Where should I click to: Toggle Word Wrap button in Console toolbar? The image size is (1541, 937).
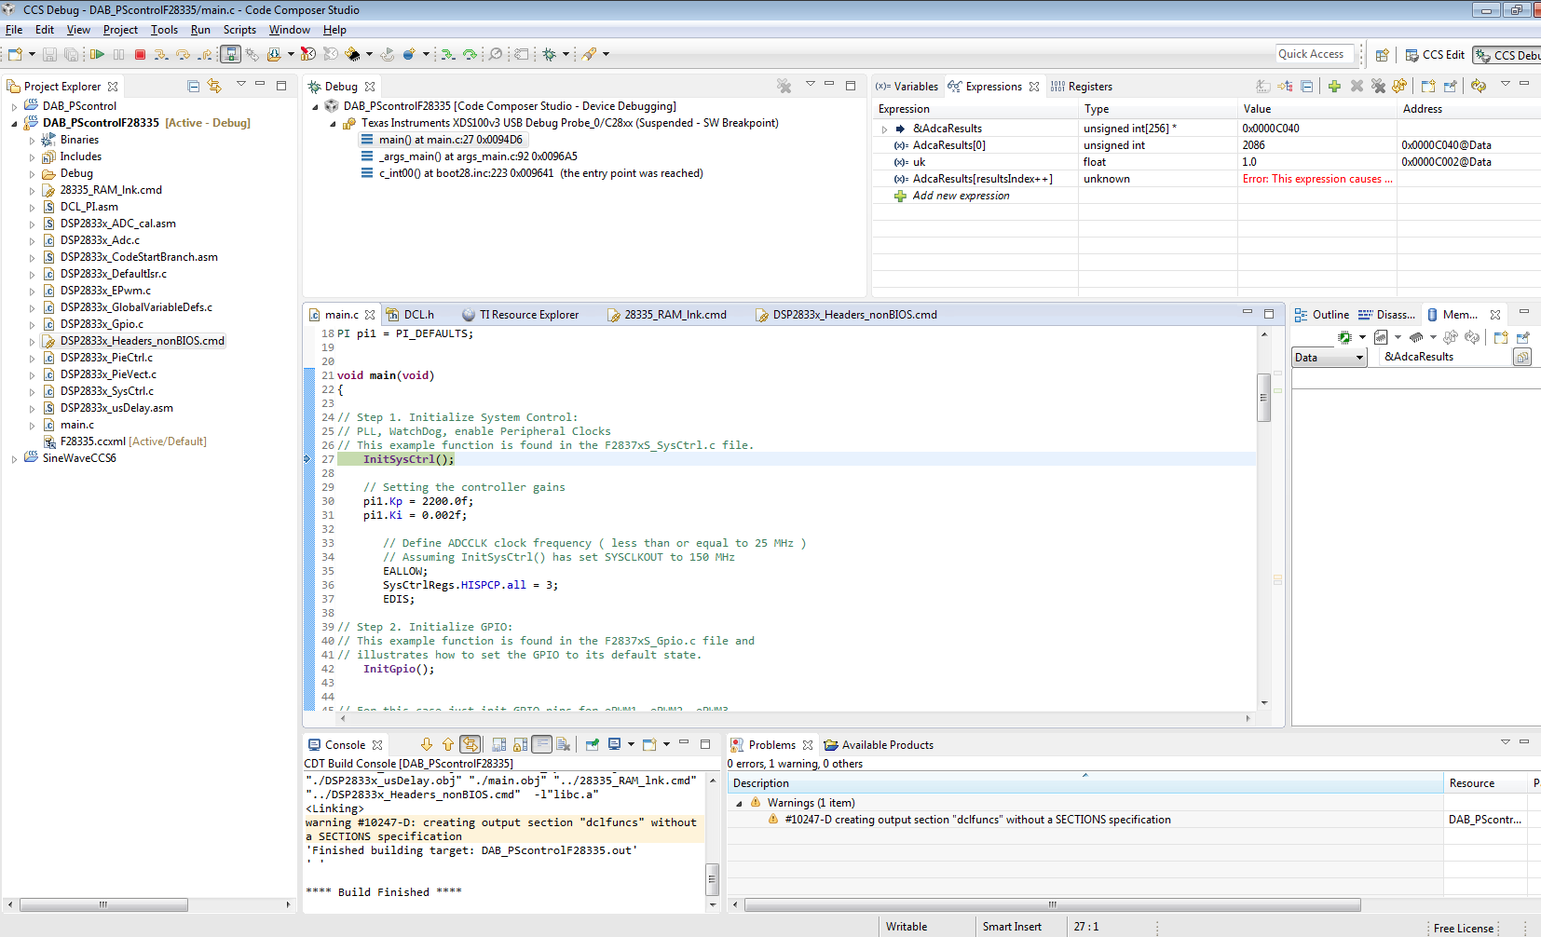click(542, 745)
